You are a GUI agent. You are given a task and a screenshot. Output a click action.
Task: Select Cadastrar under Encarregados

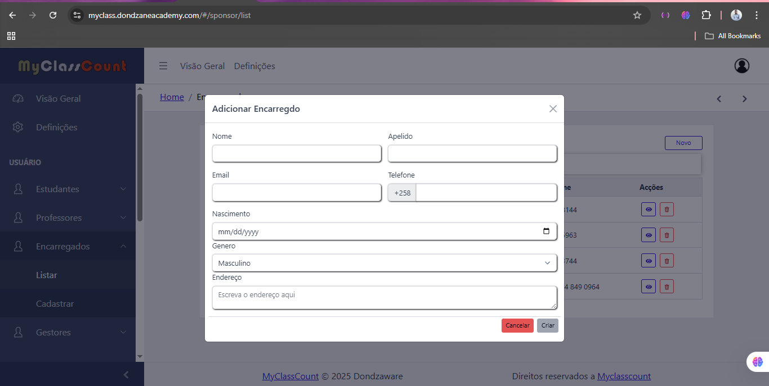coord(55,304)
